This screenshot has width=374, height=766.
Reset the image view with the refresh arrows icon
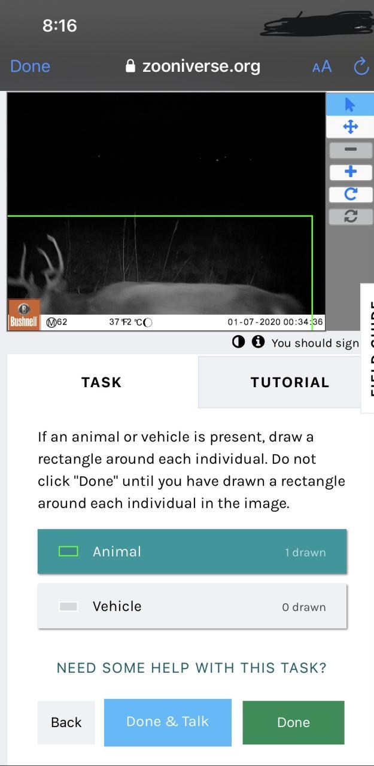click(351, 217)
